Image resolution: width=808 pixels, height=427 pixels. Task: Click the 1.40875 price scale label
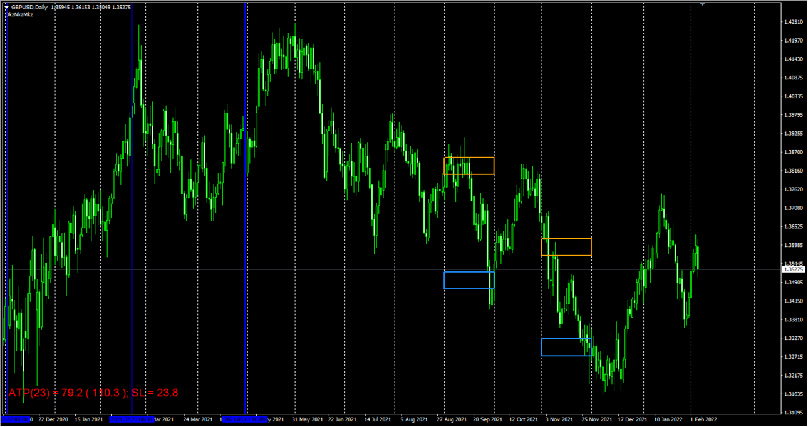tap(794, 78)
